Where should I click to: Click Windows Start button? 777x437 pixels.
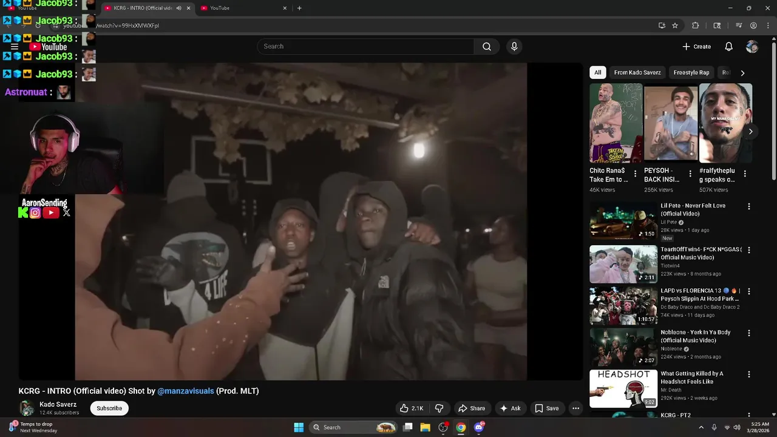pyautogui.click(x=299, y=427)
